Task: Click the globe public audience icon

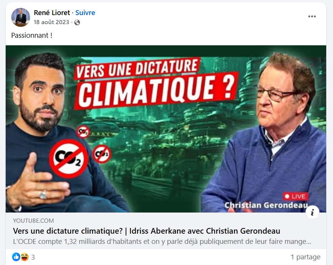Action: (x=77, y=22)
